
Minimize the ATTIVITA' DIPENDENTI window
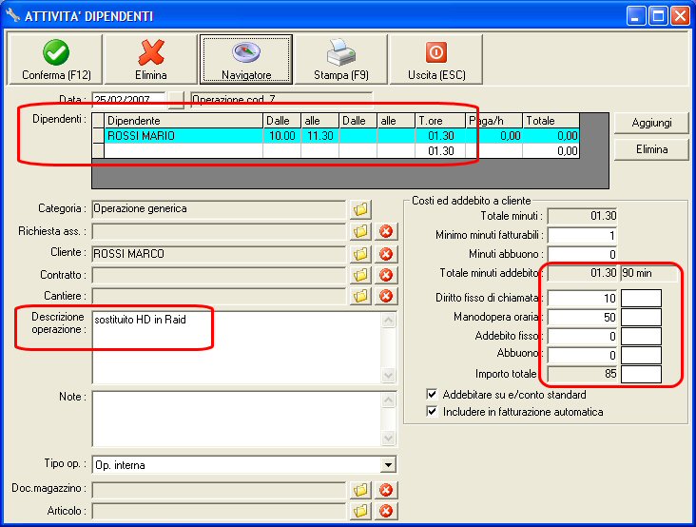(x=636, y=16)
